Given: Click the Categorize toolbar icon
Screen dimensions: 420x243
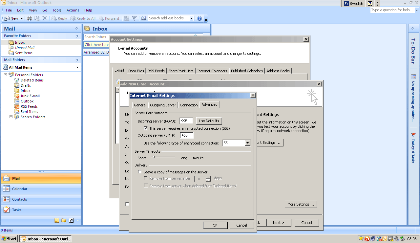Looking at the screenshot, I should point(127,18).
